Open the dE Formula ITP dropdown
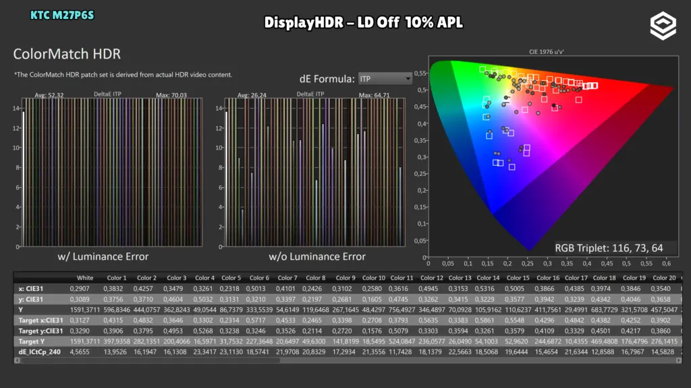Viewport: 691px width, 388px height. 385,79
